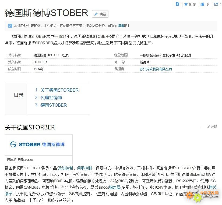This screenshot has width=222, height=205.
Task: Click the 斯德博 short name value
Action: click(x=145, y=62)
